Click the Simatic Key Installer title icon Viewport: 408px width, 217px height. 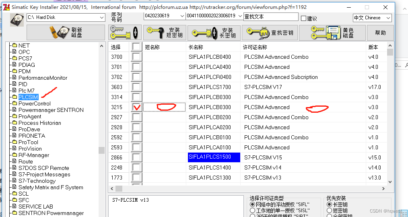click(6, 6)
